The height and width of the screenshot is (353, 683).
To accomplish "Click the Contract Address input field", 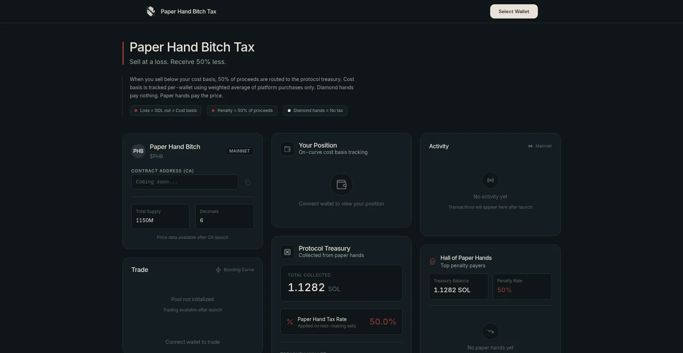I will pyautogui.click(x=185, y=182).
